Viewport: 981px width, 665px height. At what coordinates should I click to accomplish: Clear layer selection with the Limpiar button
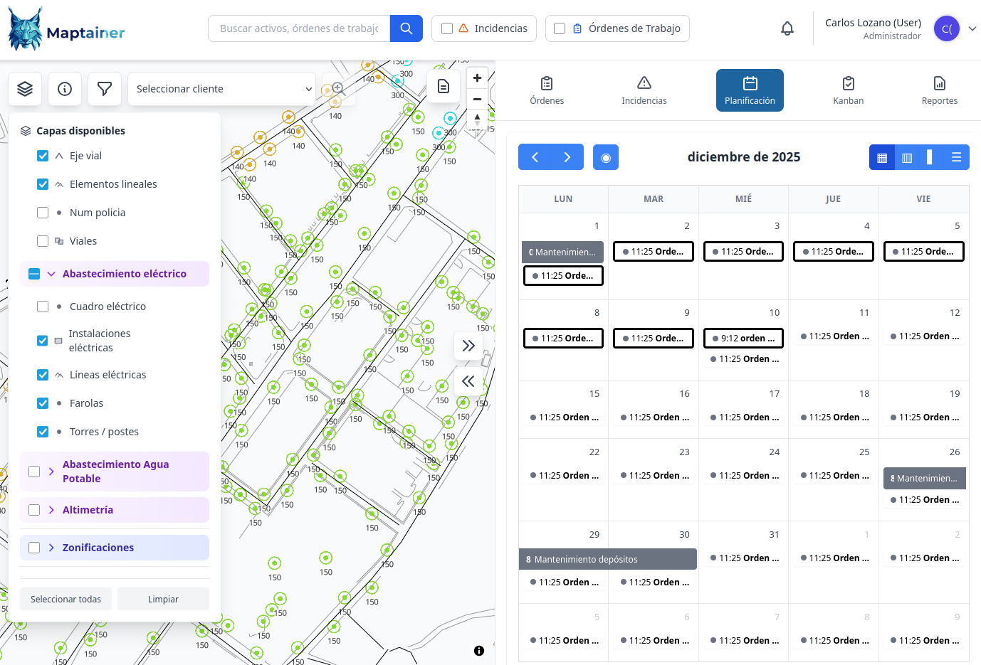pos(163,599)
